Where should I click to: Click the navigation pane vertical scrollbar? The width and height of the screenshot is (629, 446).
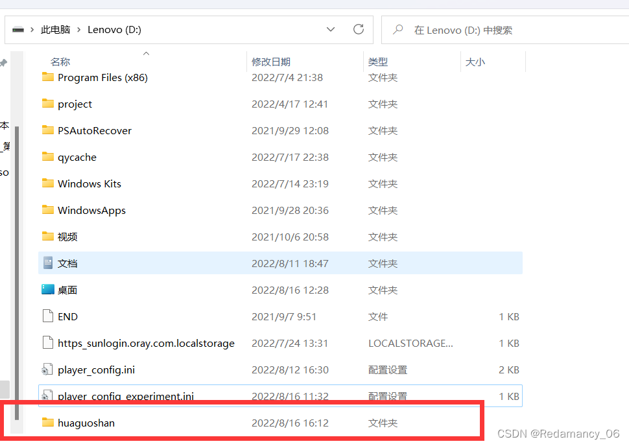coord(17,273)
